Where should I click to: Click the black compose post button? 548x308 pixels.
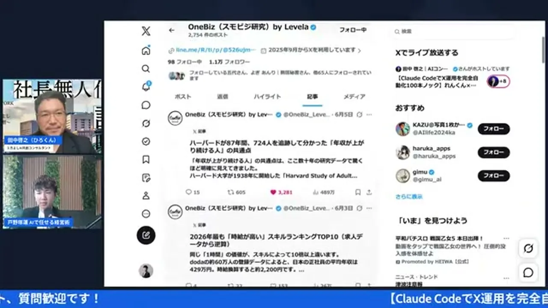(146, 235)
